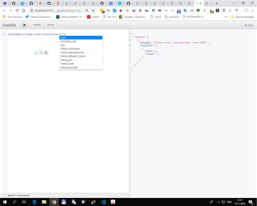
Task: Click the middle icon in floating overlay toolbar
Action: (x=41, y=53)
